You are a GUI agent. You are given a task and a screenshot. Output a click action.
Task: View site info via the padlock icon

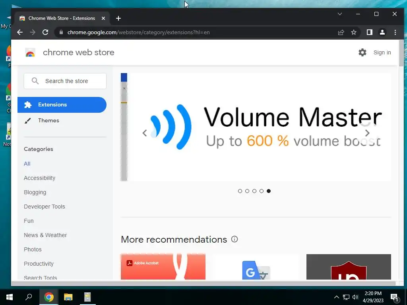[x=61, y=32]
